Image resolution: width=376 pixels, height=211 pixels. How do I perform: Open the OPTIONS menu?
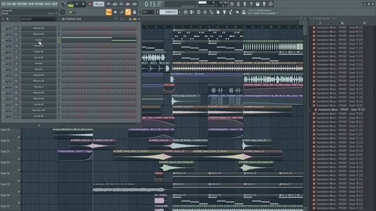click(39, 4)
